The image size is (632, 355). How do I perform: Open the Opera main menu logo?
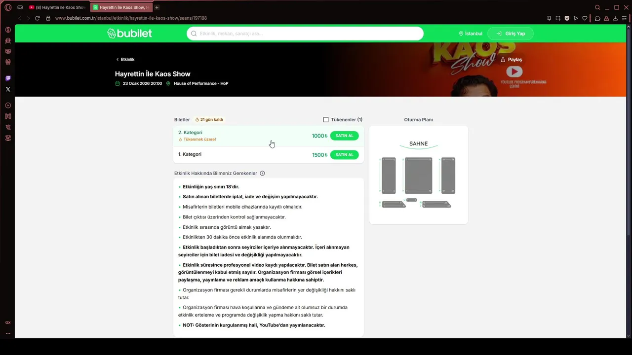click(8, 7)
